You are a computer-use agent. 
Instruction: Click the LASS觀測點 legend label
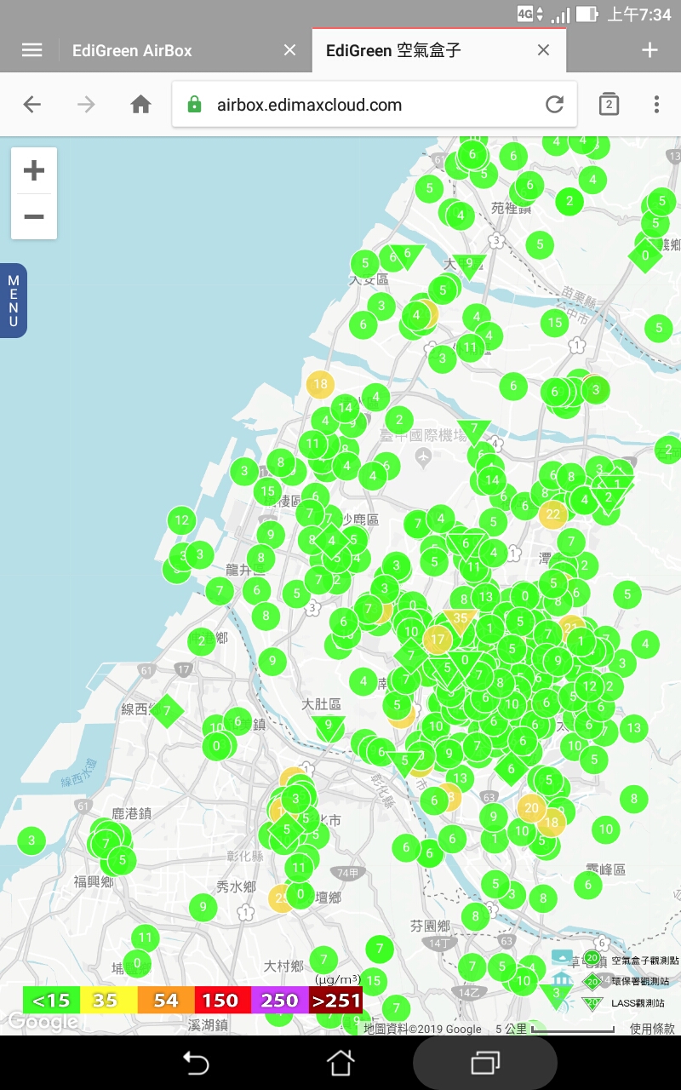[x=638, y=1003]
